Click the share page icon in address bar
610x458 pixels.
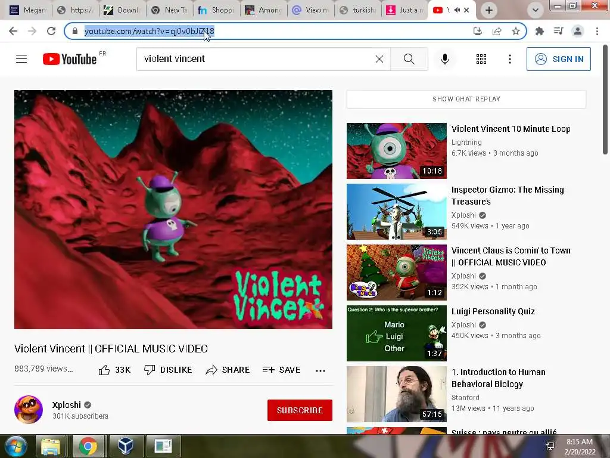click(x=497, y=31)
